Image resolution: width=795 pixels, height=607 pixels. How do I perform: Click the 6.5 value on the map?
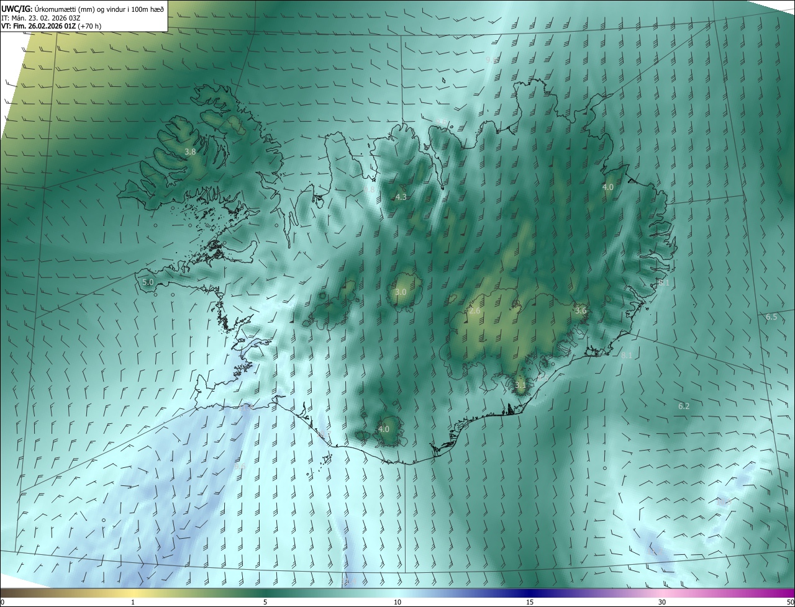(x=771, y=317)
